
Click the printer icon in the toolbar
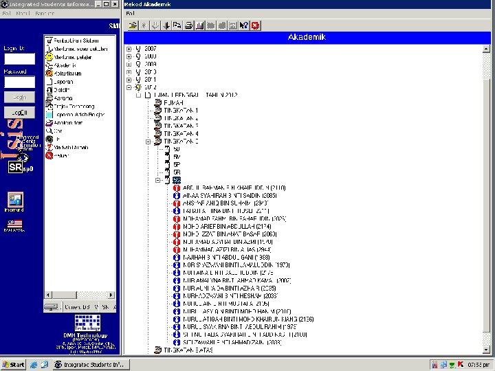(x=188, y=25)
